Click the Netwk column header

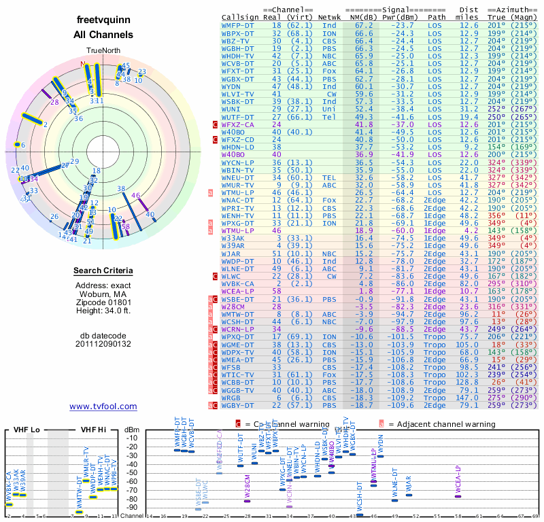click(330, 18)
